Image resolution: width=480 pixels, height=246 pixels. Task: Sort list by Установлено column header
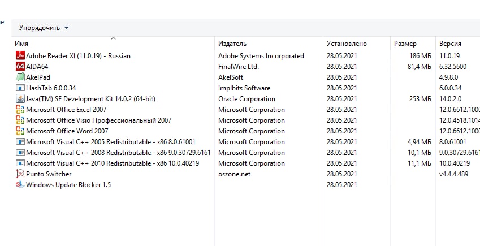coord(347,44)
